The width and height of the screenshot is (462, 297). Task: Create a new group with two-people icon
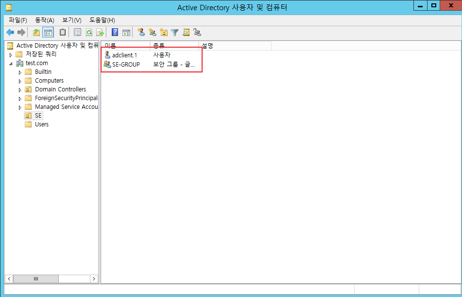pyautogui.click(x=153, y=33)
